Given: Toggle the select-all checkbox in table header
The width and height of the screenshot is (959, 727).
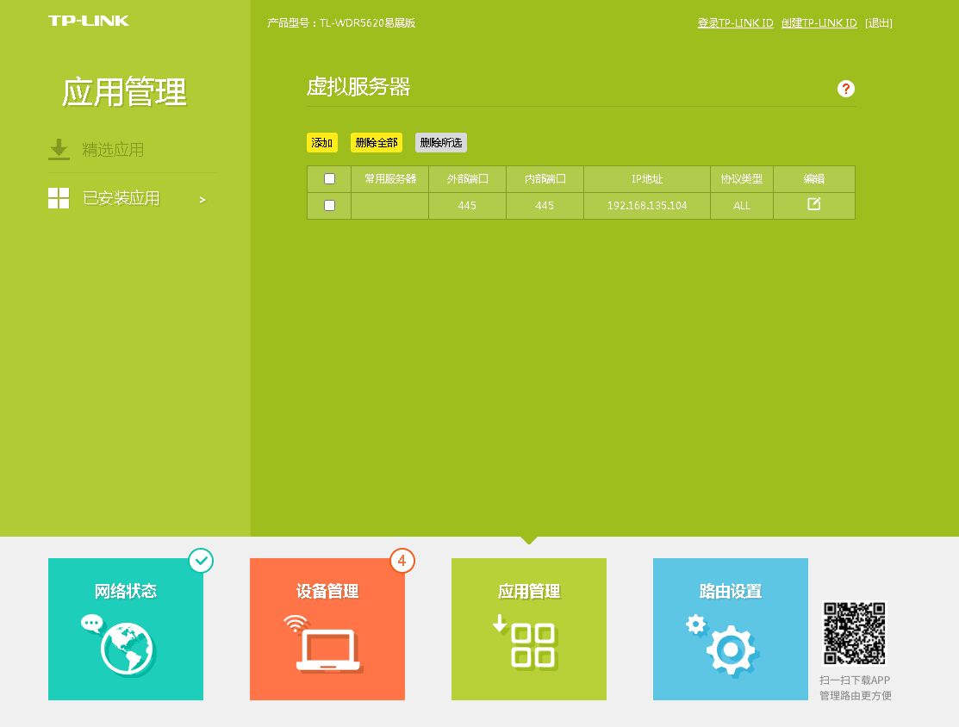Looking at the screenshot, I should click(x=329, y=178).
